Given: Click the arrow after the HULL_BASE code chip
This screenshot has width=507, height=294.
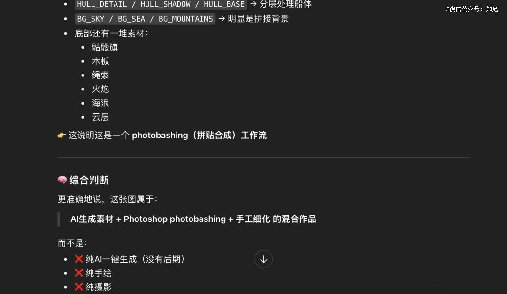Looking at the screenshot, I should [x=253, y=4].
